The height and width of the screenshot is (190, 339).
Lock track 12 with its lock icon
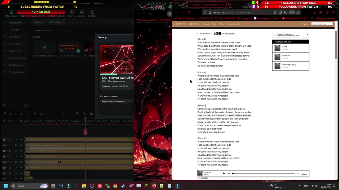click(10, 145)
